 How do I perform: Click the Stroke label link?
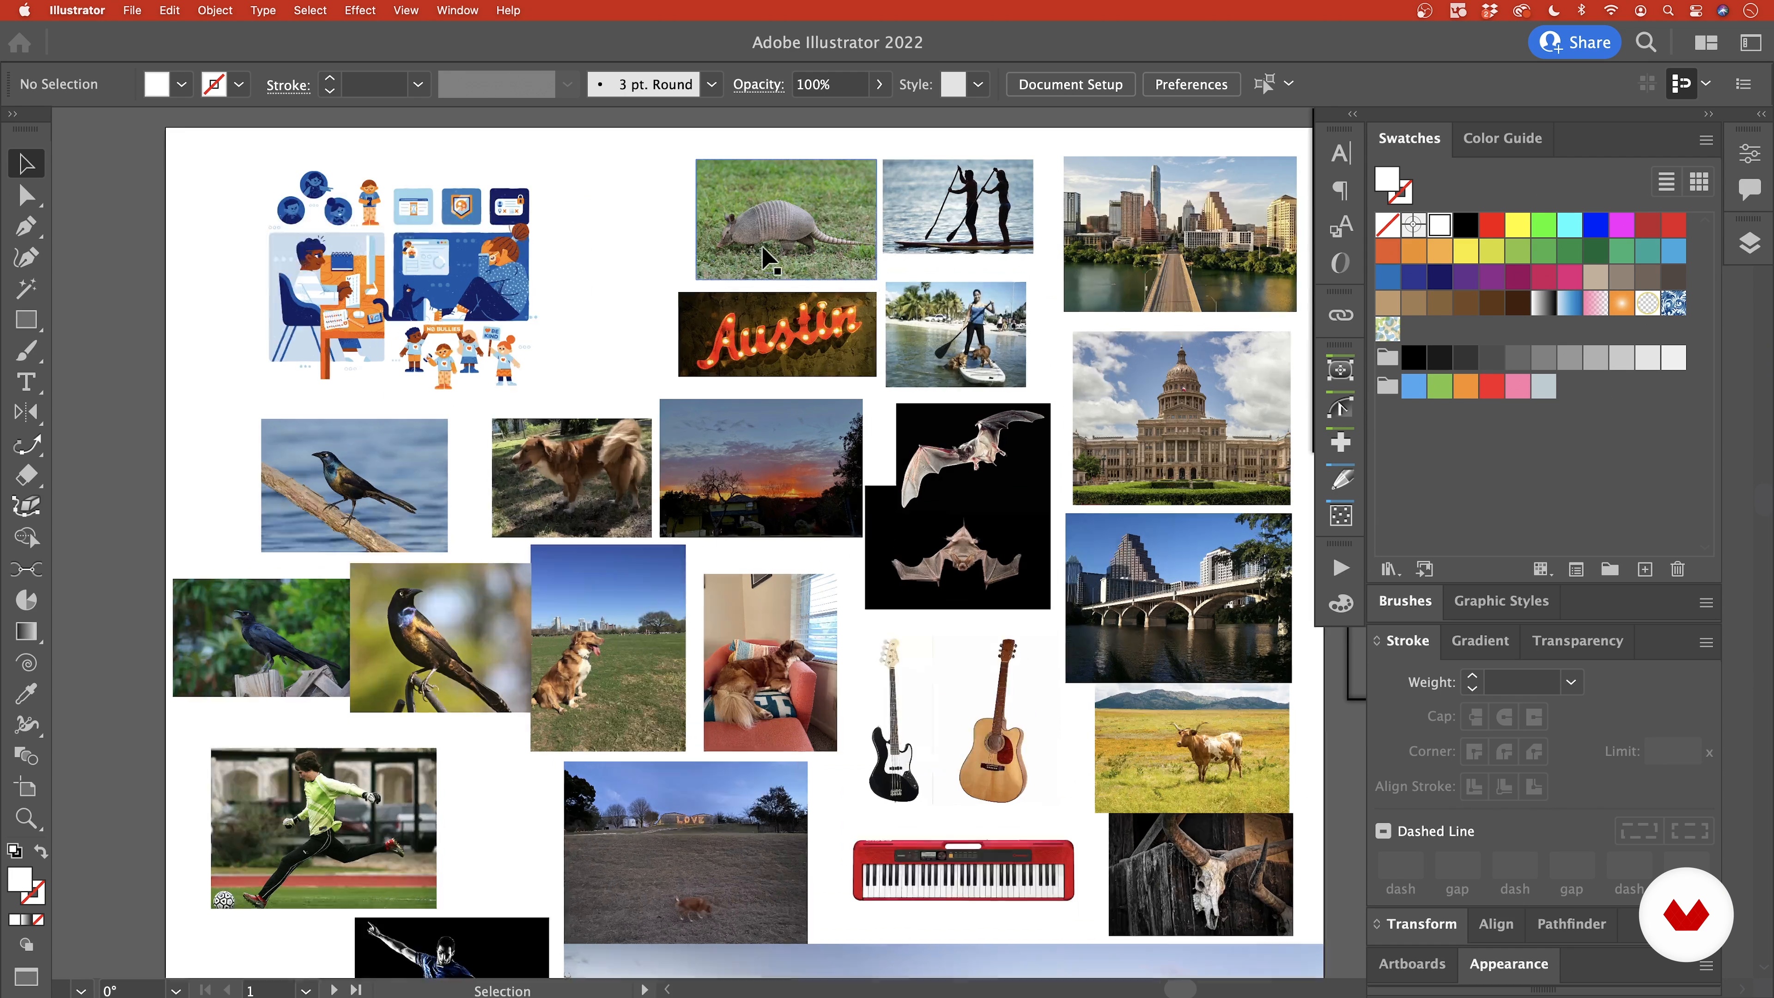pos(288,85)
